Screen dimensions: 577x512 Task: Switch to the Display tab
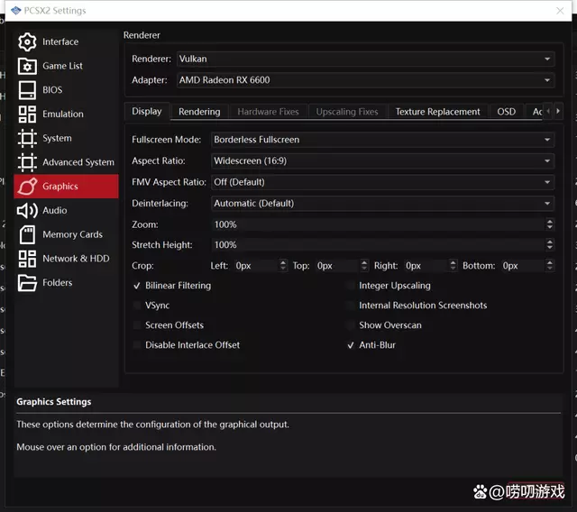coord(147,112)
